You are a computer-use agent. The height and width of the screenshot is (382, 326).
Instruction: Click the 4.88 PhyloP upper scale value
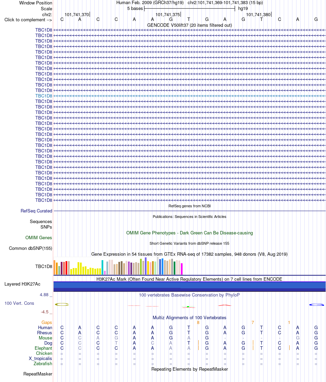pos(44,295)
